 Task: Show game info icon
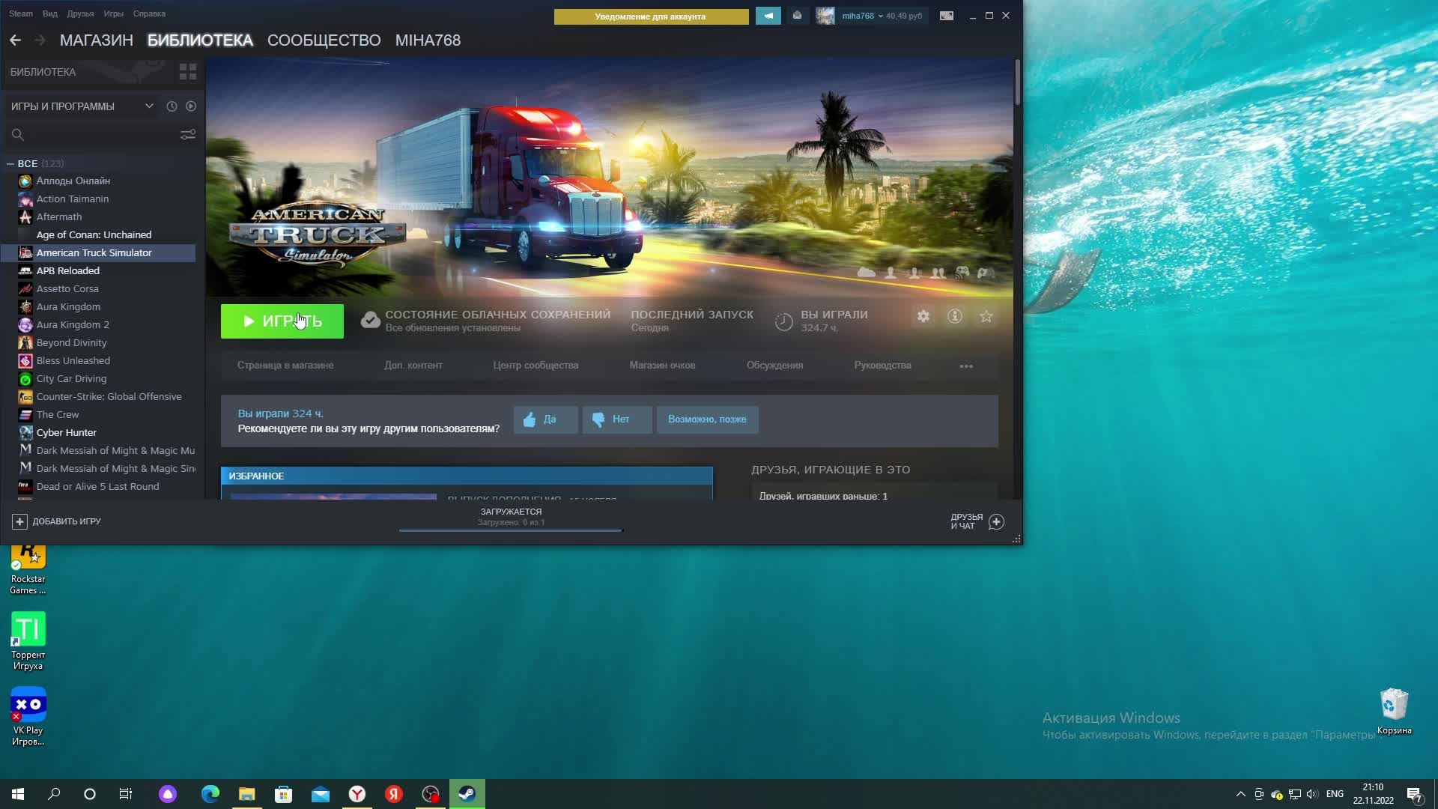coord(954,317)
